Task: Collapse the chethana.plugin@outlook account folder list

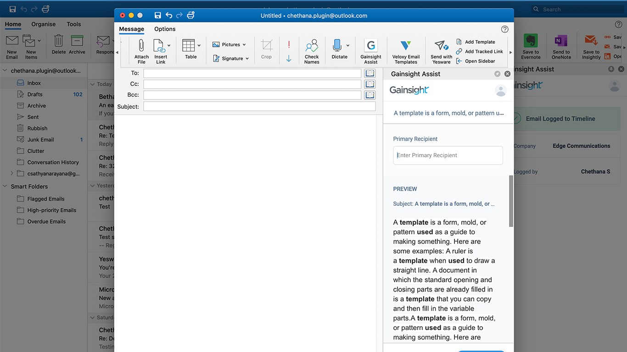Action: (x=6, y=71)
